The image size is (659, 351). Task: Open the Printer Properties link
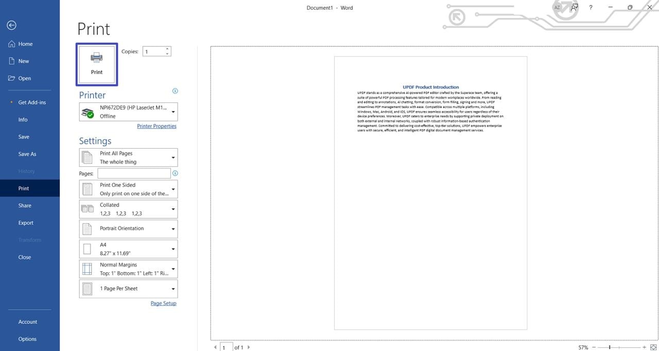click(157, 126)
